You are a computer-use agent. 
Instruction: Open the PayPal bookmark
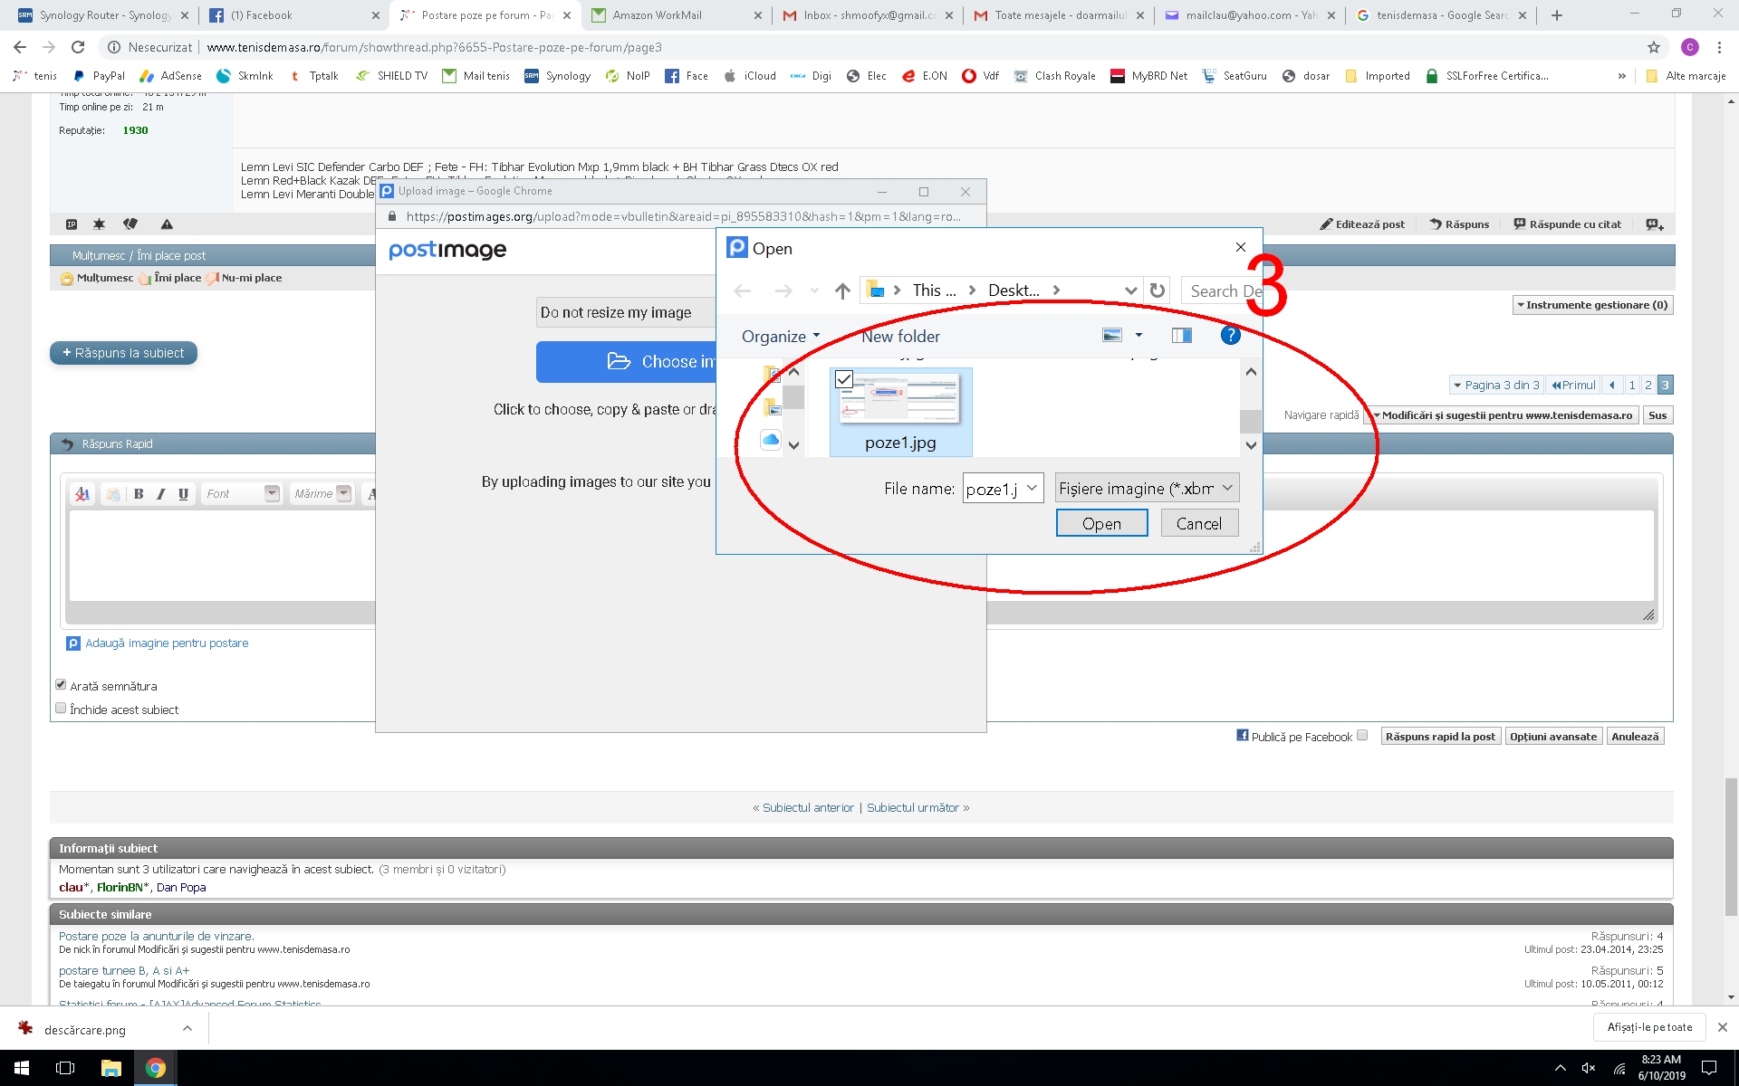[99, 76]
